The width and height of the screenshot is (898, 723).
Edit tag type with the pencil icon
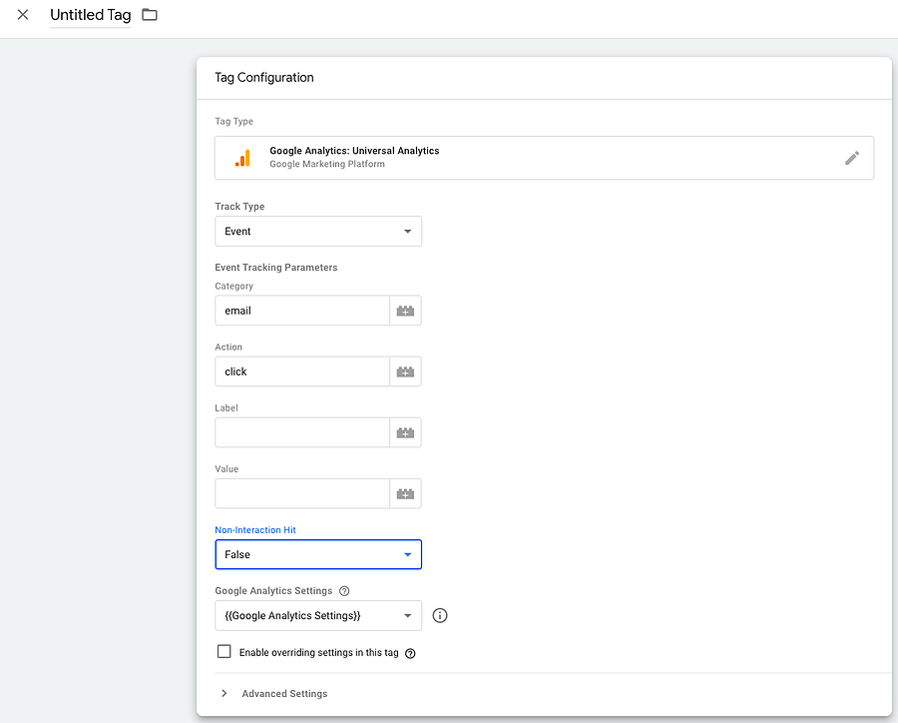[851, 158]
